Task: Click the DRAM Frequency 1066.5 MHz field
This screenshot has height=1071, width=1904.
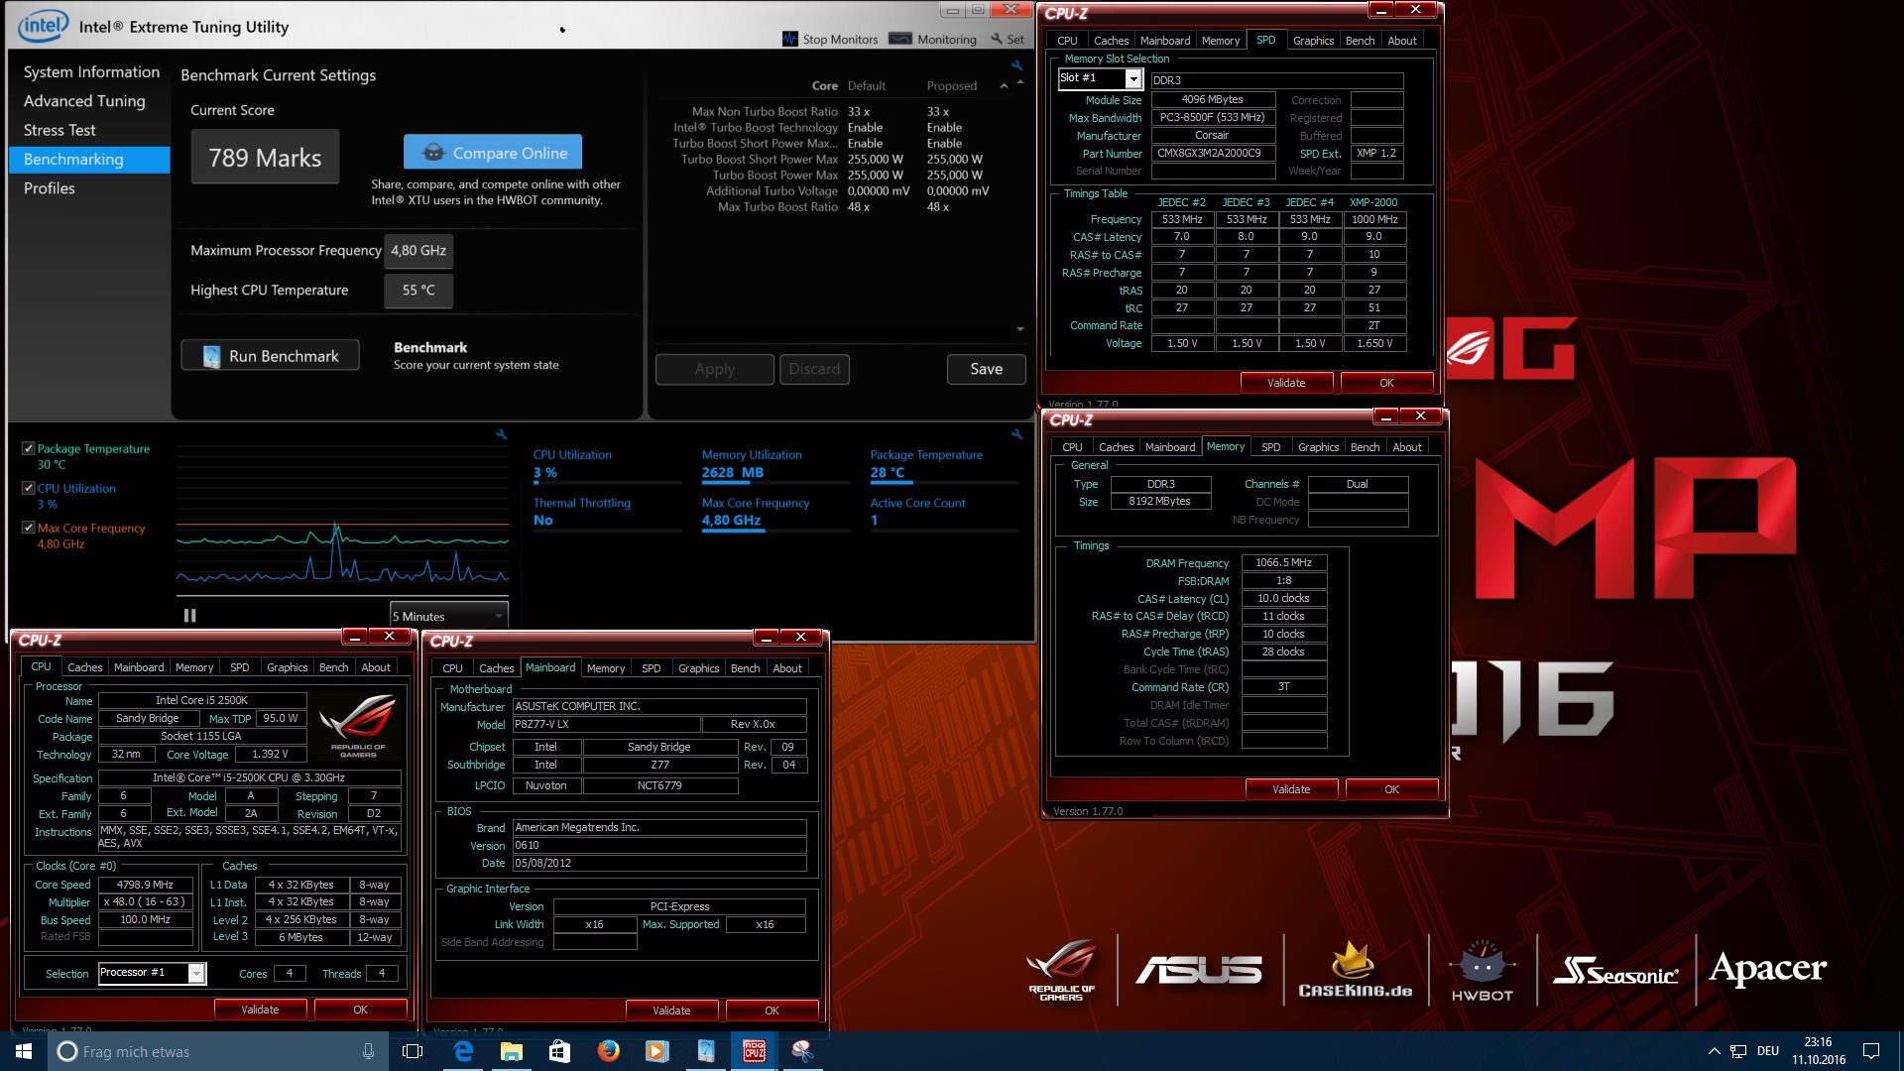Action: (1283, 562)
